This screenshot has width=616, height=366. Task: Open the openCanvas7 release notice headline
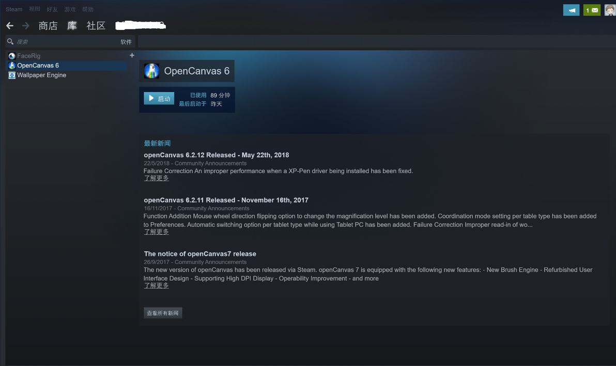click(200, 254)
